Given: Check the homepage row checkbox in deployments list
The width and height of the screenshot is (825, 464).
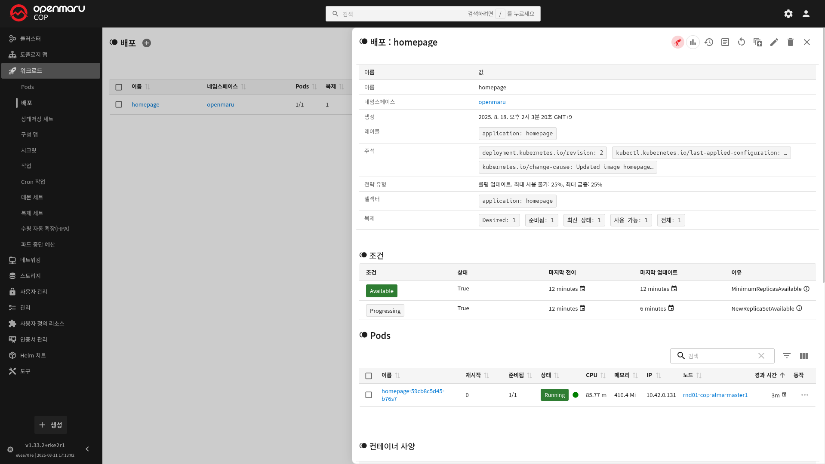Looking at the screenshot, I should [119, 104].
